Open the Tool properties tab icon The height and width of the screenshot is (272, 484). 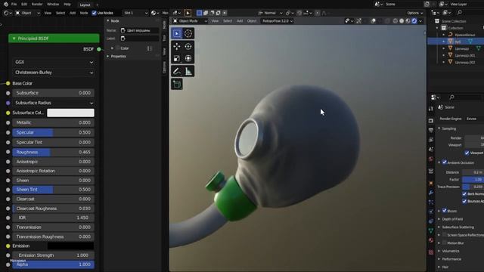coord(431,109)
